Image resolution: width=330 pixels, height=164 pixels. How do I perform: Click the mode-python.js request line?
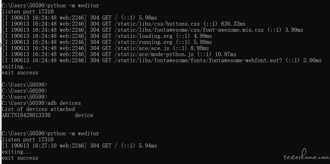point(119,54)
